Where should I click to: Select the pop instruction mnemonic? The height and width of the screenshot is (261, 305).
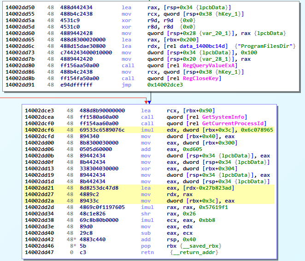[x=146, y=246]
